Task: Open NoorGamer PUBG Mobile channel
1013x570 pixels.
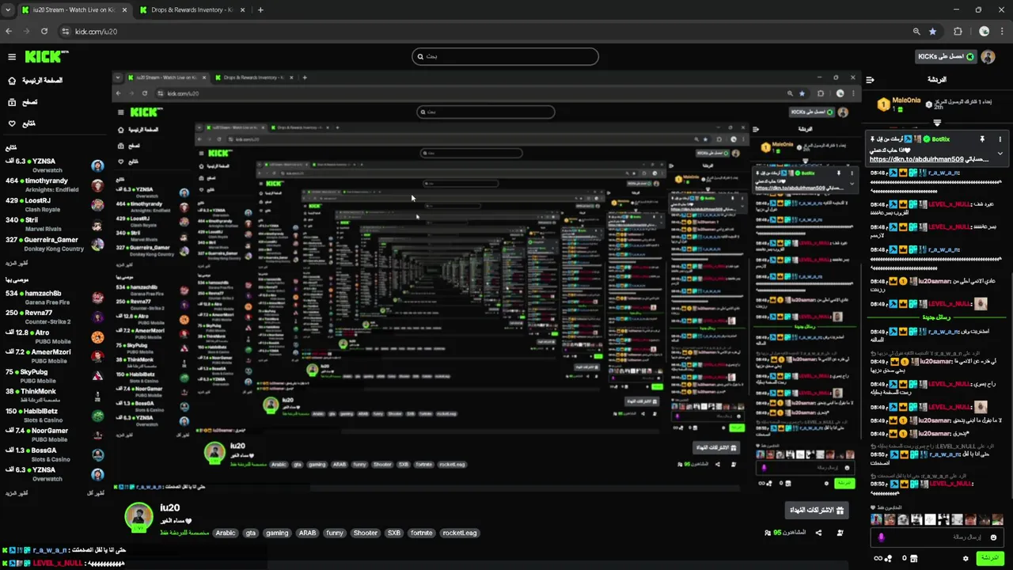Action: pos(54,435)
